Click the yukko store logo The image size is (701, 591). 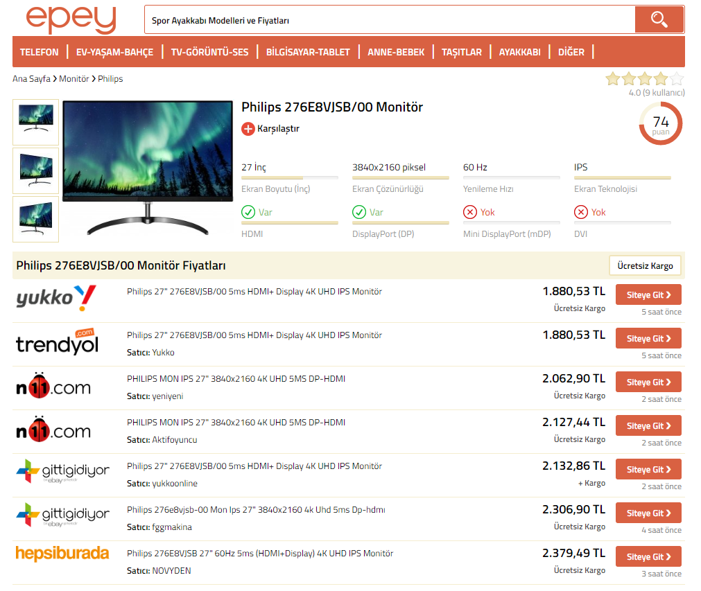coord(56,299)
